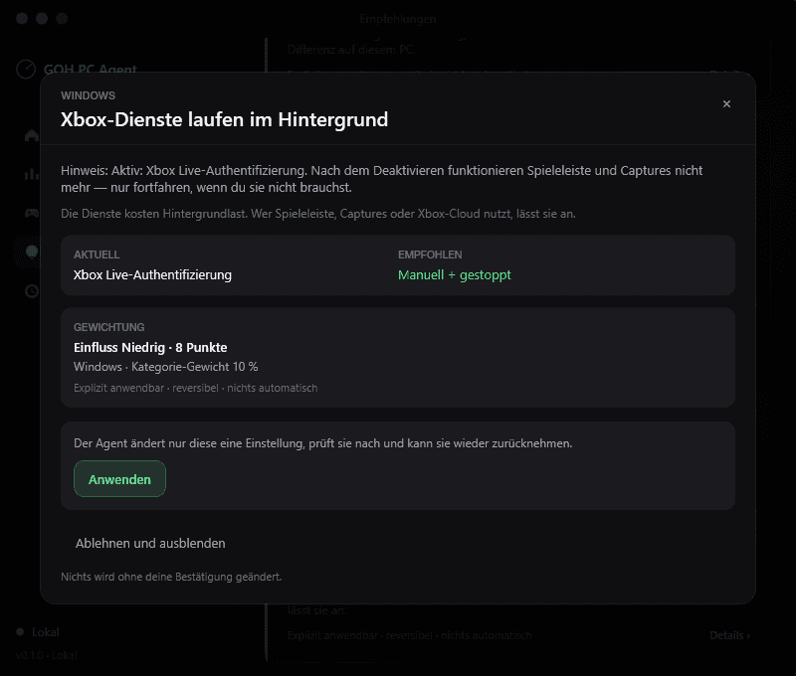Click the 'Hinweis: Aktiv: Xbox Live-Authentifizierung' paragraph
The height and width of the screenshot is (676, 796).
(382, 179)
